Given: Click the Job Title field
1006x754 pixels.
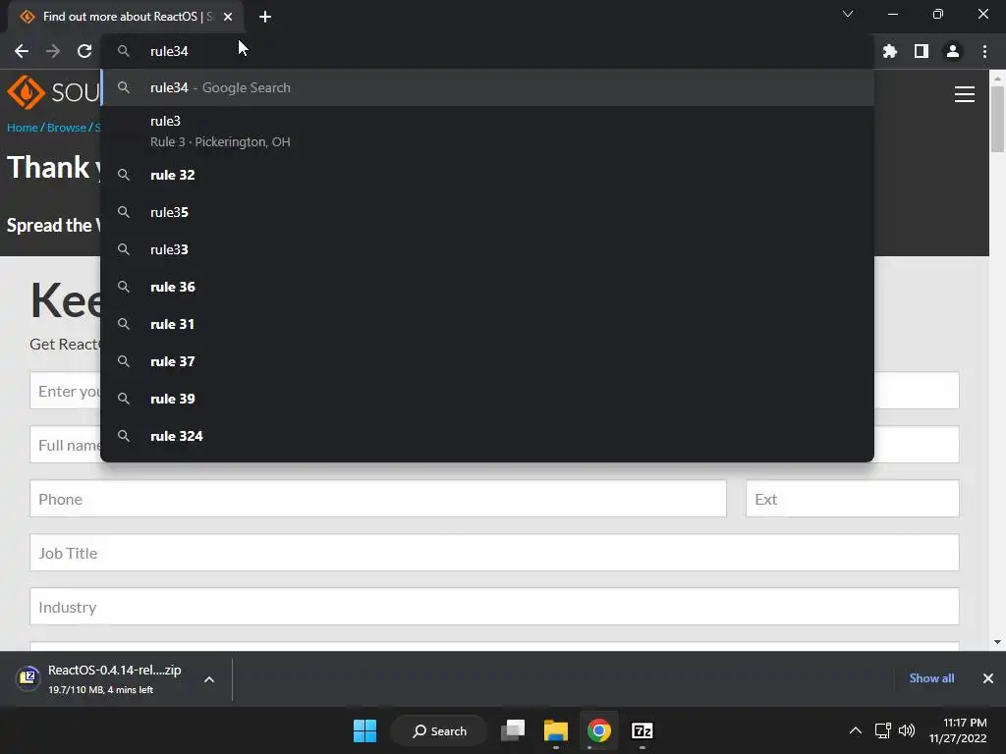Looking at the screenshot, I should tap(494, 553).
